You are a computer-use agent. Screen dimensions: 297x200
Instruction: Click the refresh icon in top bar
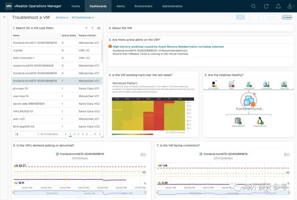point(266,6)
